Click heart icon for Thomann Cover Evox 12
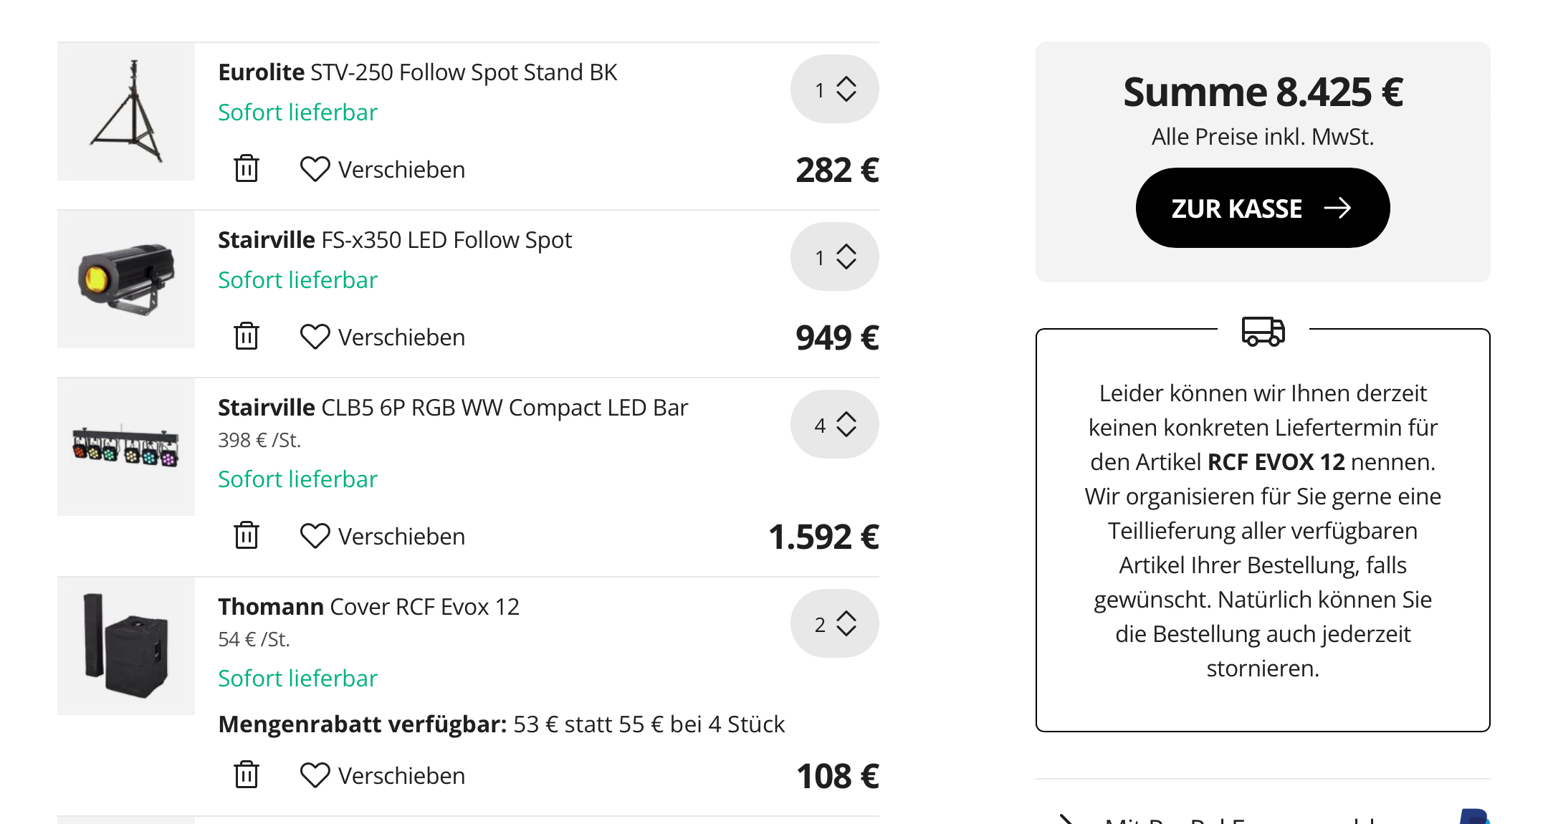Viewport: 1548px width, 824px height. tap(315, 775)
